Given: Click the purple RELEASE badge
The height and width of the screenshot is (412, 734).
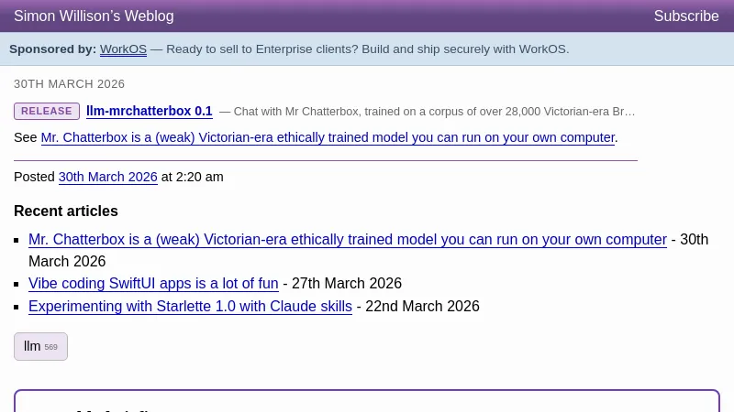Looking at the screenshot, I should tap(47, 111).
